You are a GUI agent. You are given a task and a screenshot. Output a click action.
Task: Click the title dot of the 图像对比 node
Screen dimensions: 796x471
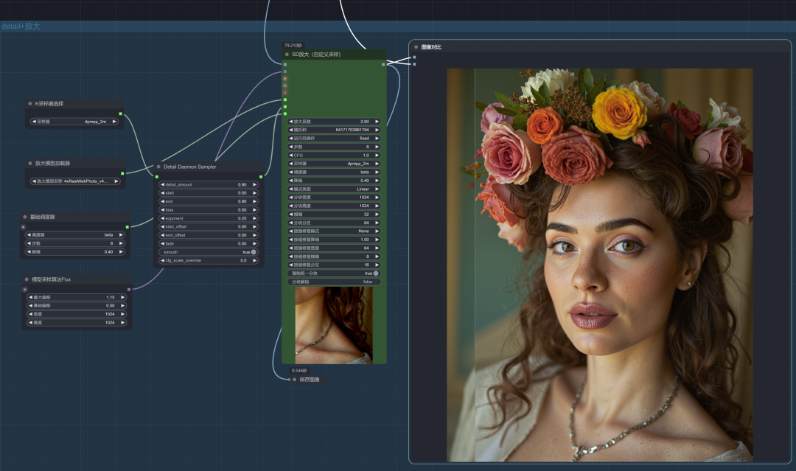[416, 47]
